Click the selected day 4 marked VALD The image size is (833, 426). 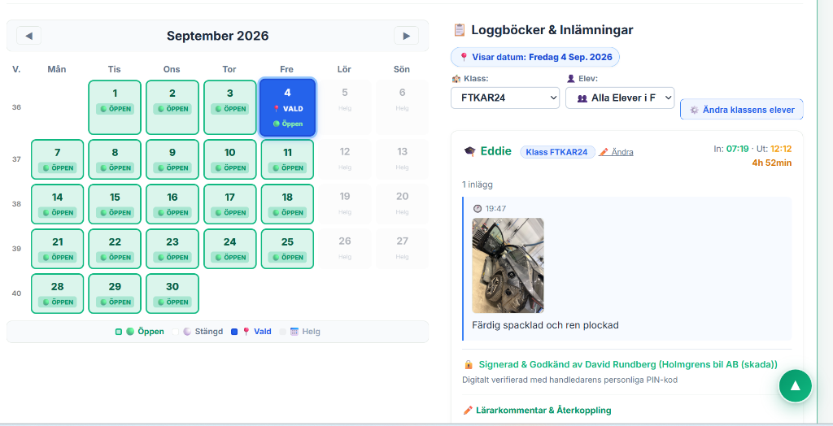(287, 107)
